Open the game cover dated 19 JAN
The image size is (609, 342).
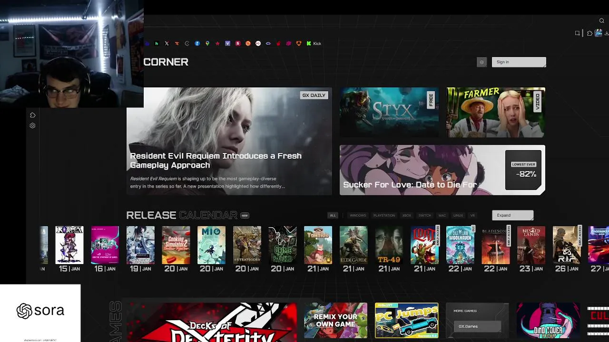[140, 245]
